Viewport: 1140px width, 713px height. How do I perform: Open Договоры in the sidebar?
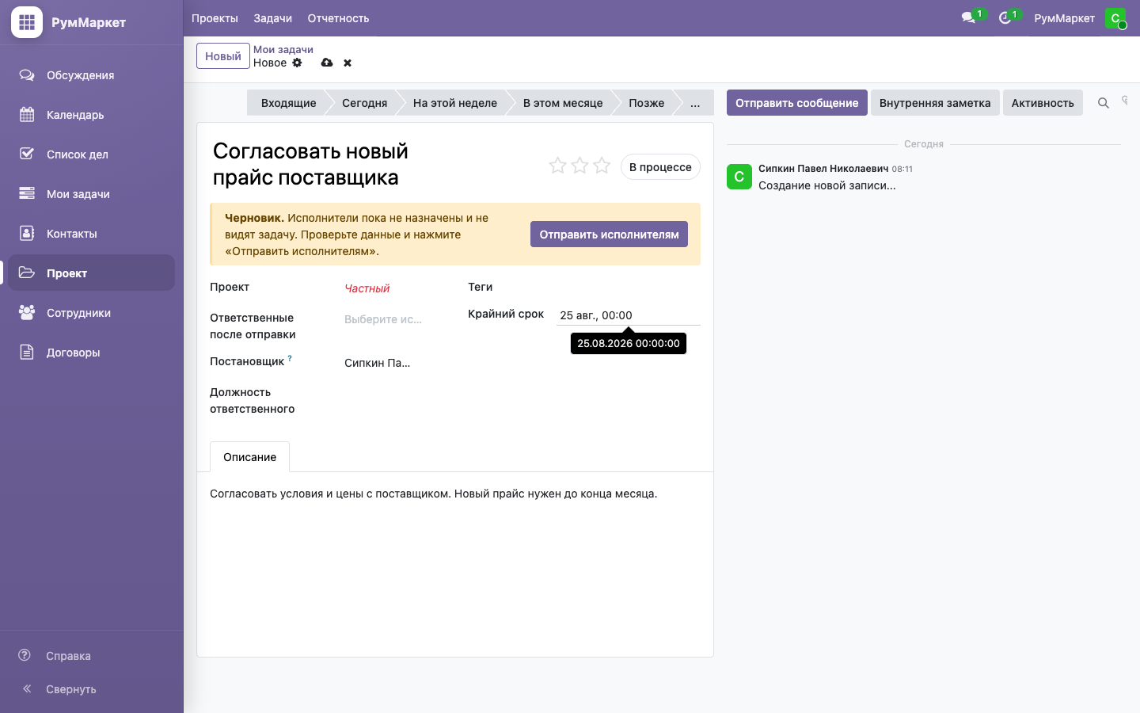point(91,353)
